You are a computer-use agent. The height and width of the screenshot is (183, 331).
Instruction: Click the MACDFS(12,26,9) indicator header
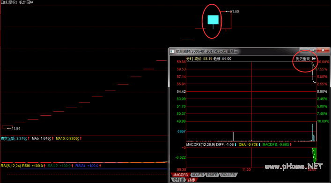tap(200, 144)
